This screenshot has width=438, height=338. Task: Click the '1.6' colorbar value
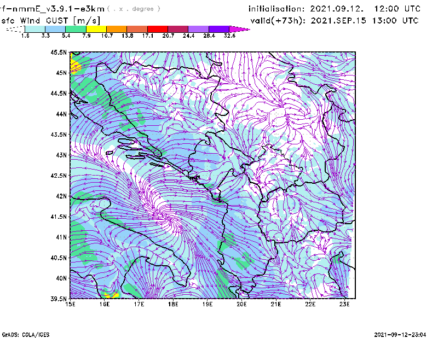click(25, 36)
